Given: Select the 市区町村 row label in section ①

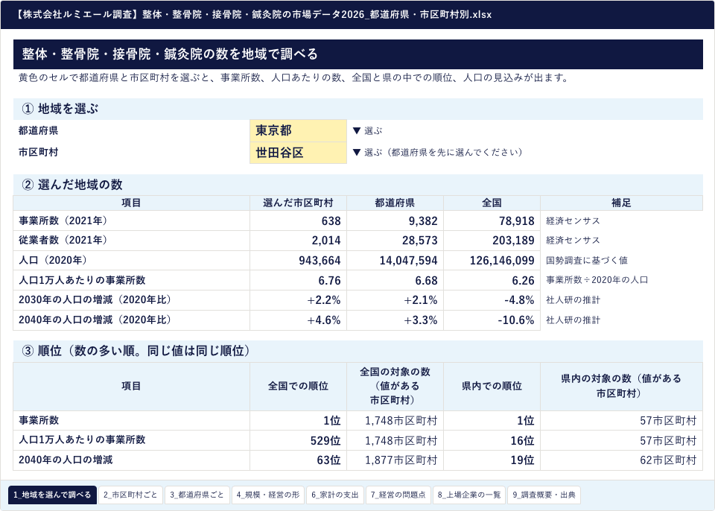Looking at the screenshot, I should 38,153.
